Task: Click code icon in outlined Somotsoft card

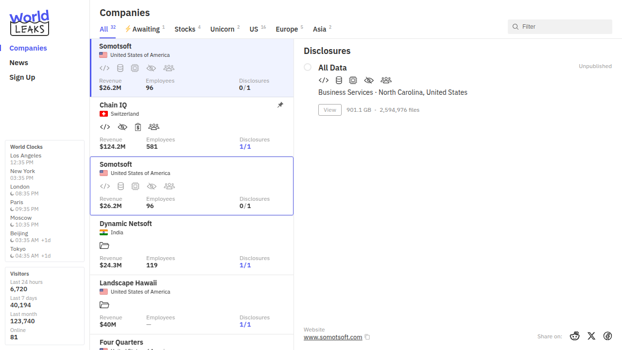Action: [104, 186]
